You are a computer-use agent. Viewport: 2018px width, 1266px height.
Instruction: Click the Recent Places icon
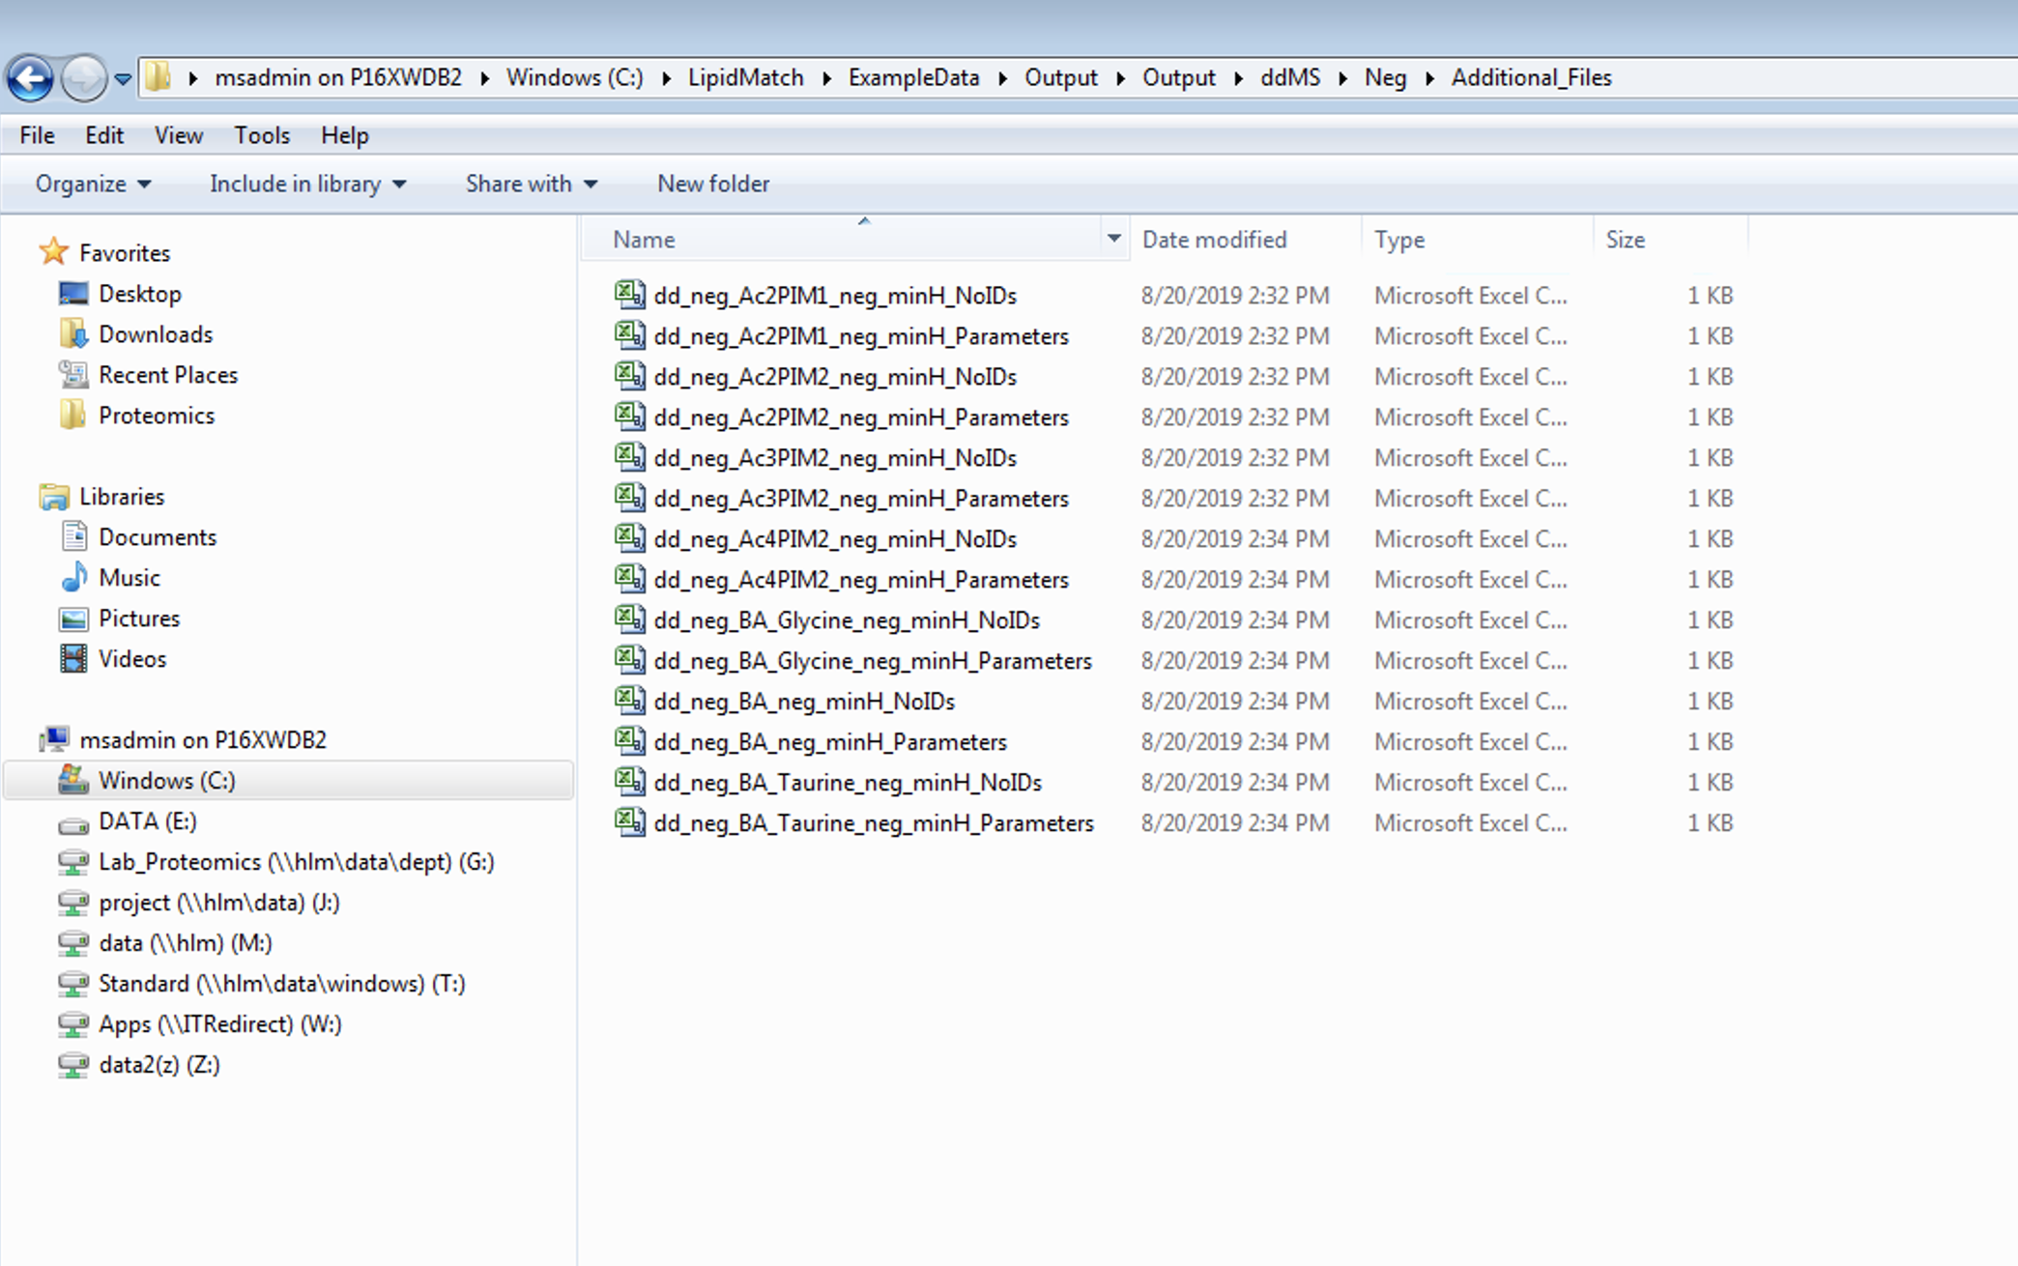pos(73,375)
